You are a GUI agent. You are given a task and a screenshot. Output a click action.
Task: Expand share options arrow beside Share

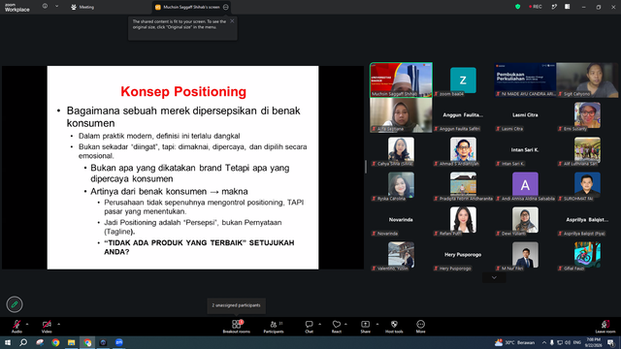[x=377, y=324]
